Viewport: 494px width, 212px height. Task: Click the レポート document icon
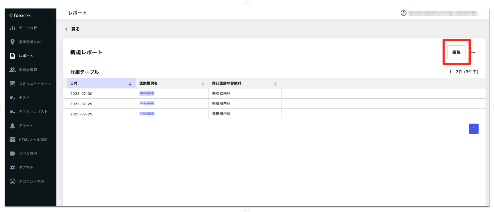(x=13, y=56)
